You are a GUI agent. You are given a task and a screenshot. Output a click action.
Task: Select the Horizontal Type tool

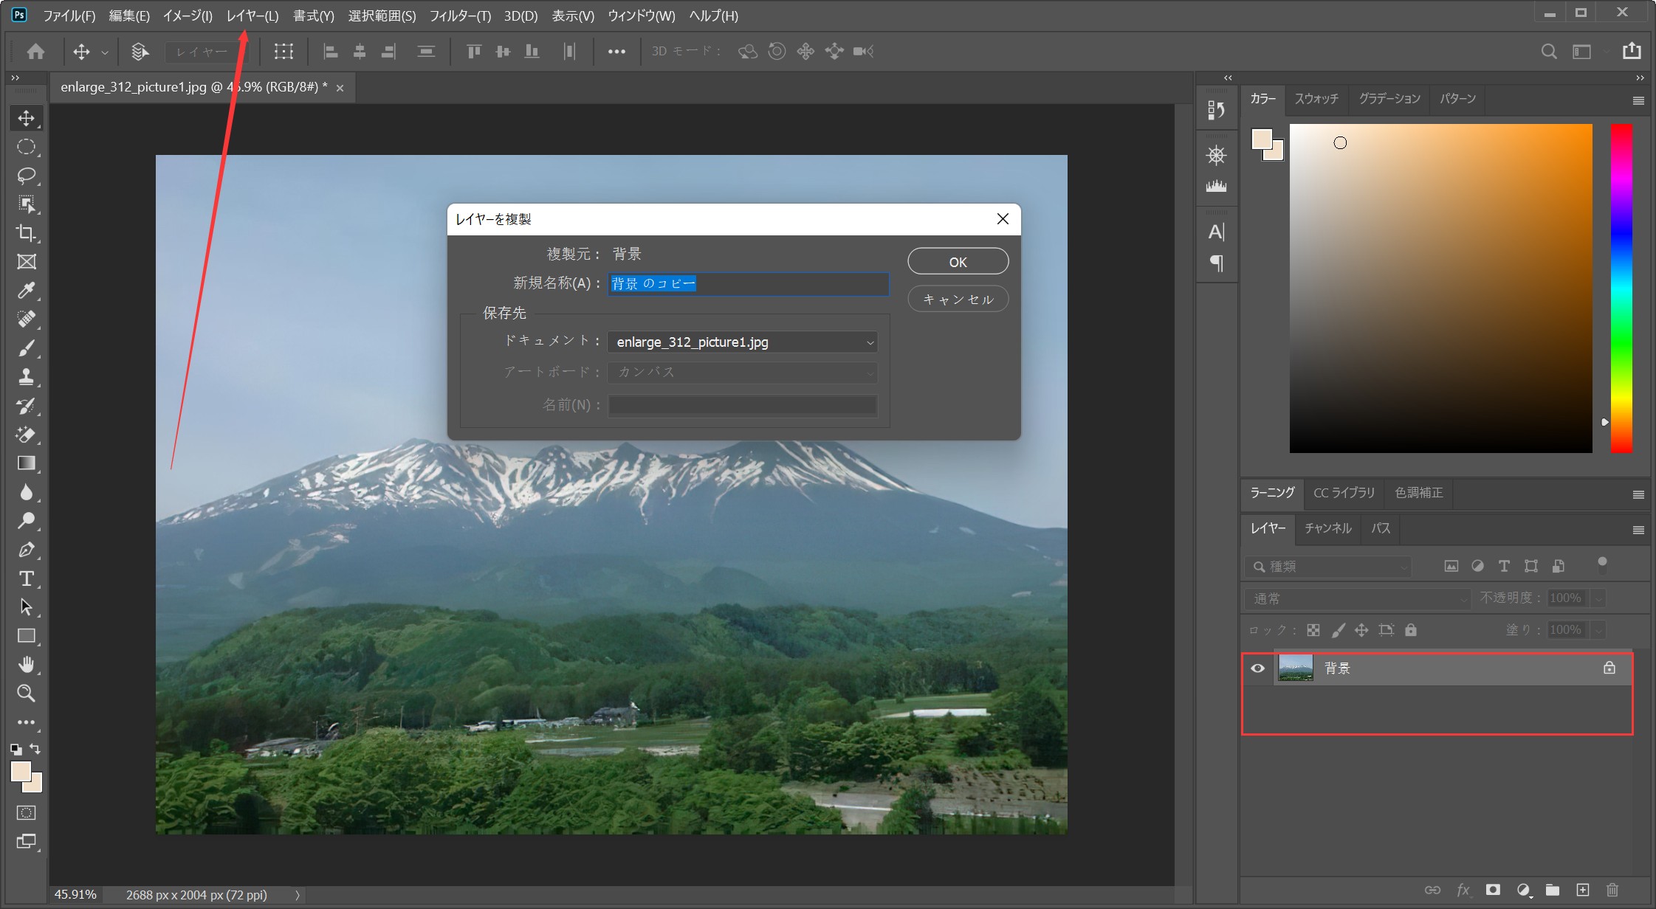pos(26,578)
